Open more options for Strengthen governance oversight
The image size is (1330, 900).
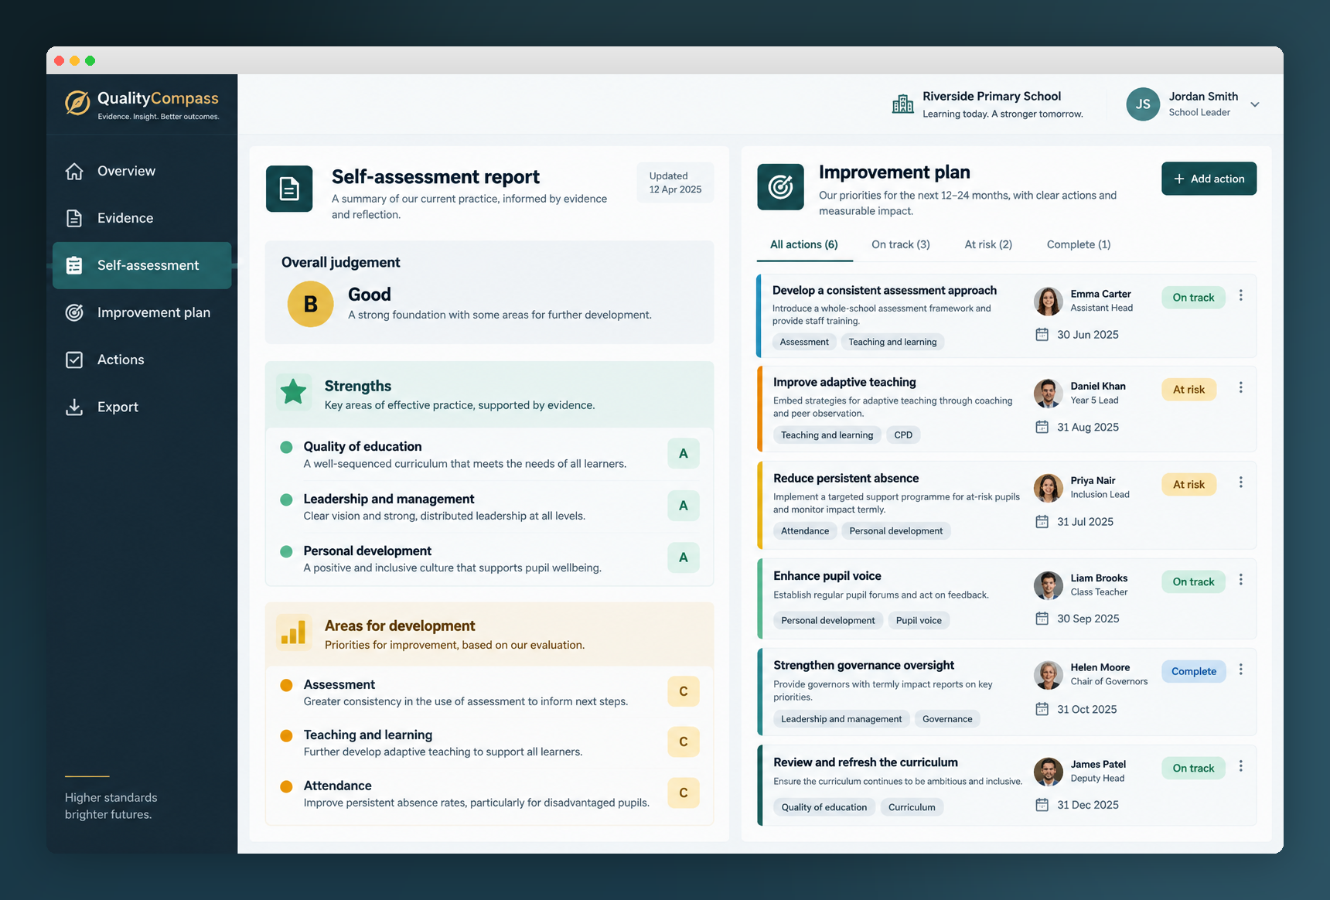[x=1241, y=670]
